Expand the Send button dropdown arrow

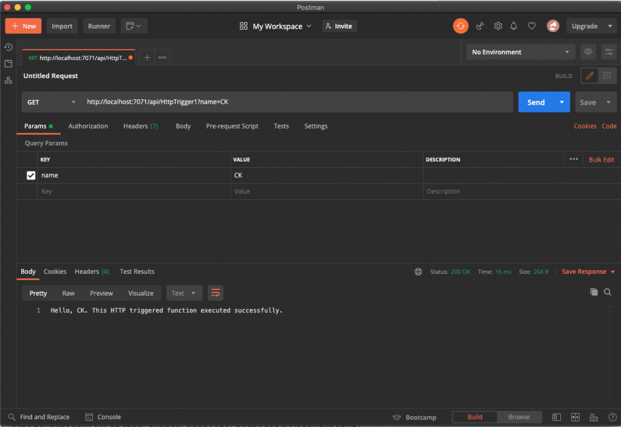(x=562, y=102)
